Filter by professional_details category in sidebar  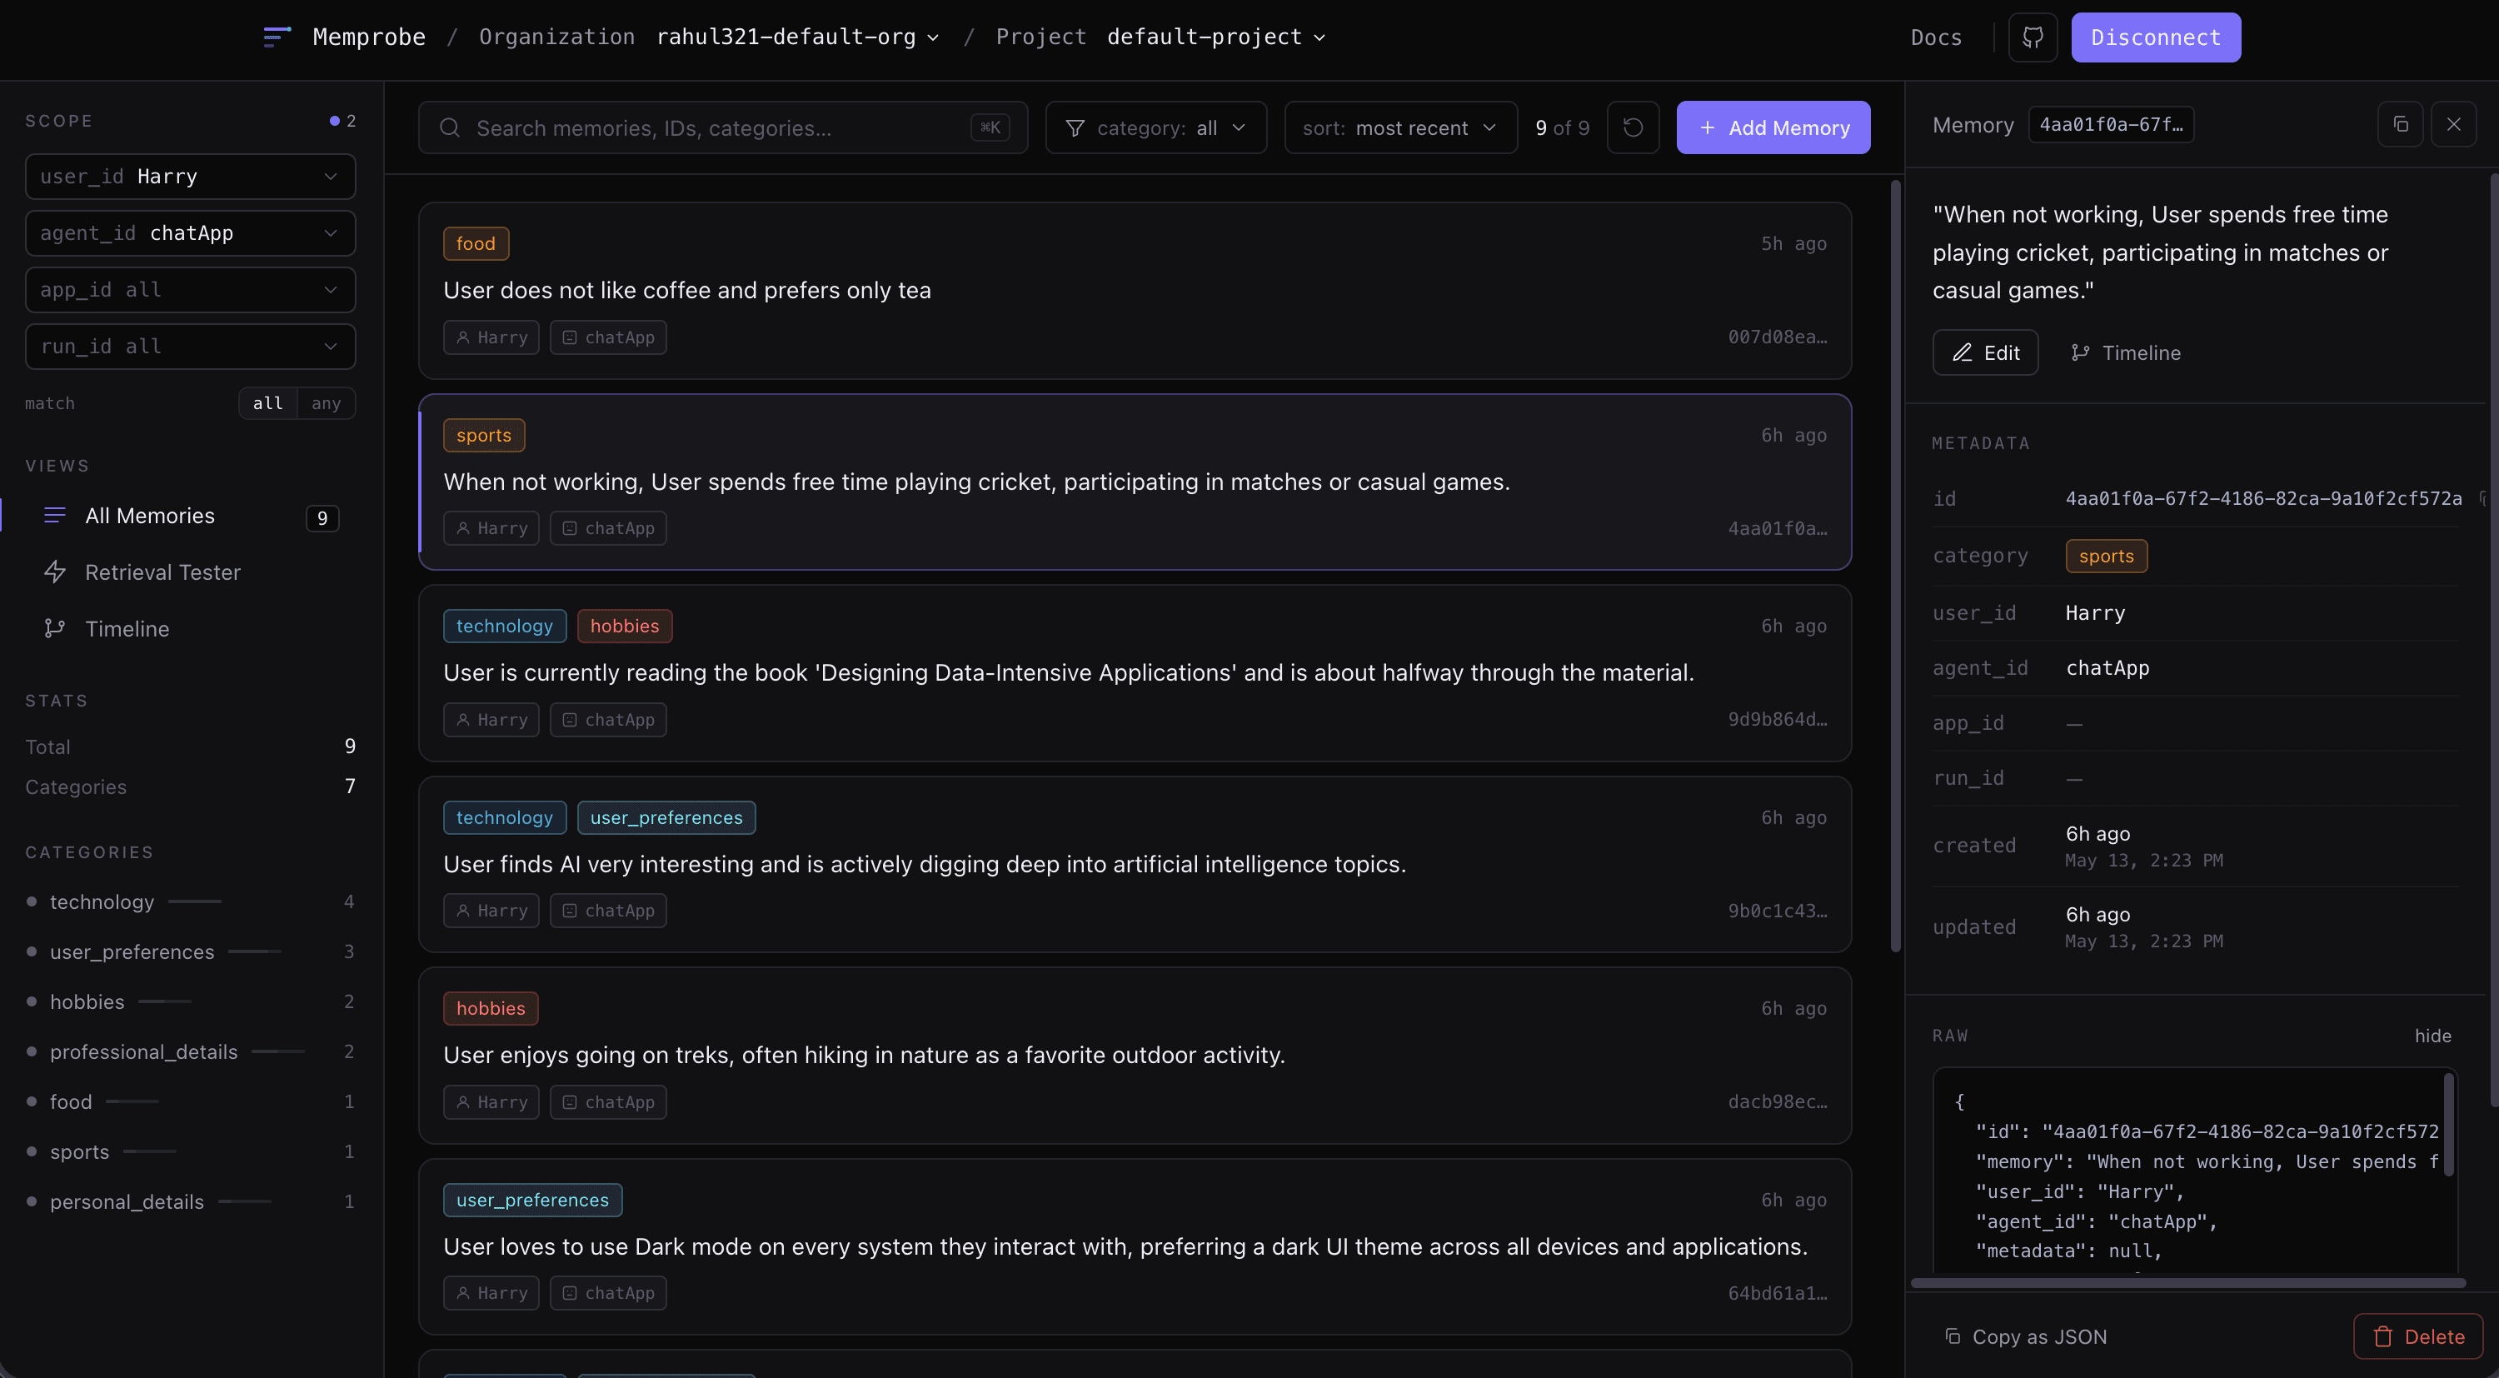190,1052
